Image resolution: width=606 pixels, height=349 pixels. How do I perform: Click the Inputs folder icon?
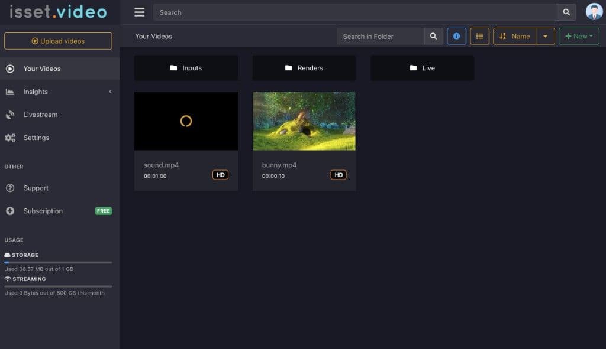click(x=173, y=68)
